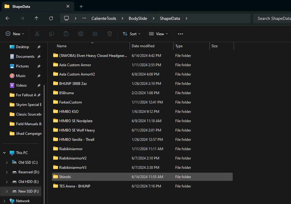This screenshot has width=291, height=204.
Task: Click the Search ShapeData field
Action: (272, 18)
